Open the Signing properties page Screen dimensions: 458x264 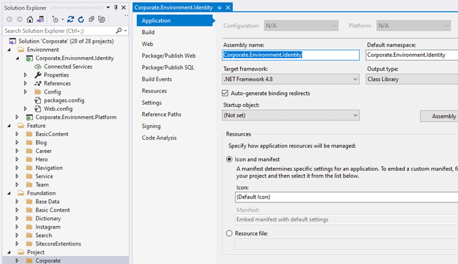point(151,126)
